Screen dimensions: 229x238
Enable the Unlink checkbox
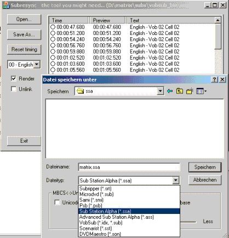coord(14,89)
